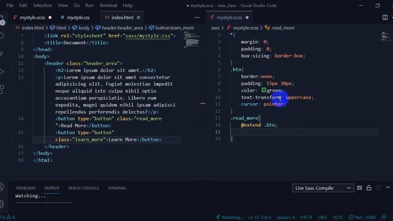The image size is (393, 221).
Task: Click UTF-8 encoding status item
Action: pyautogui.click(x=306, y=217)
